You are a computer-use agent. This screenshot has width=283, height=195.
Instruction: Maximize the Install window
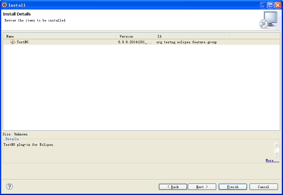(x=270, y=5)
